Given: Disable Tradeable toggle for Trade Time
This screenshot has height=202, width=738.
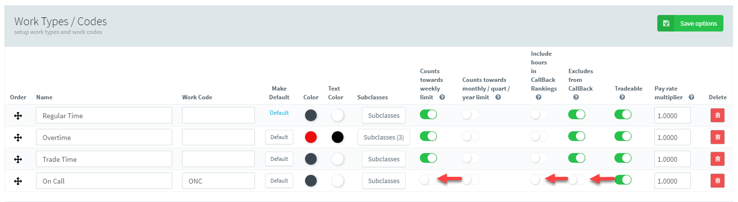Looking at the screenshot, I should pos(623,158).
